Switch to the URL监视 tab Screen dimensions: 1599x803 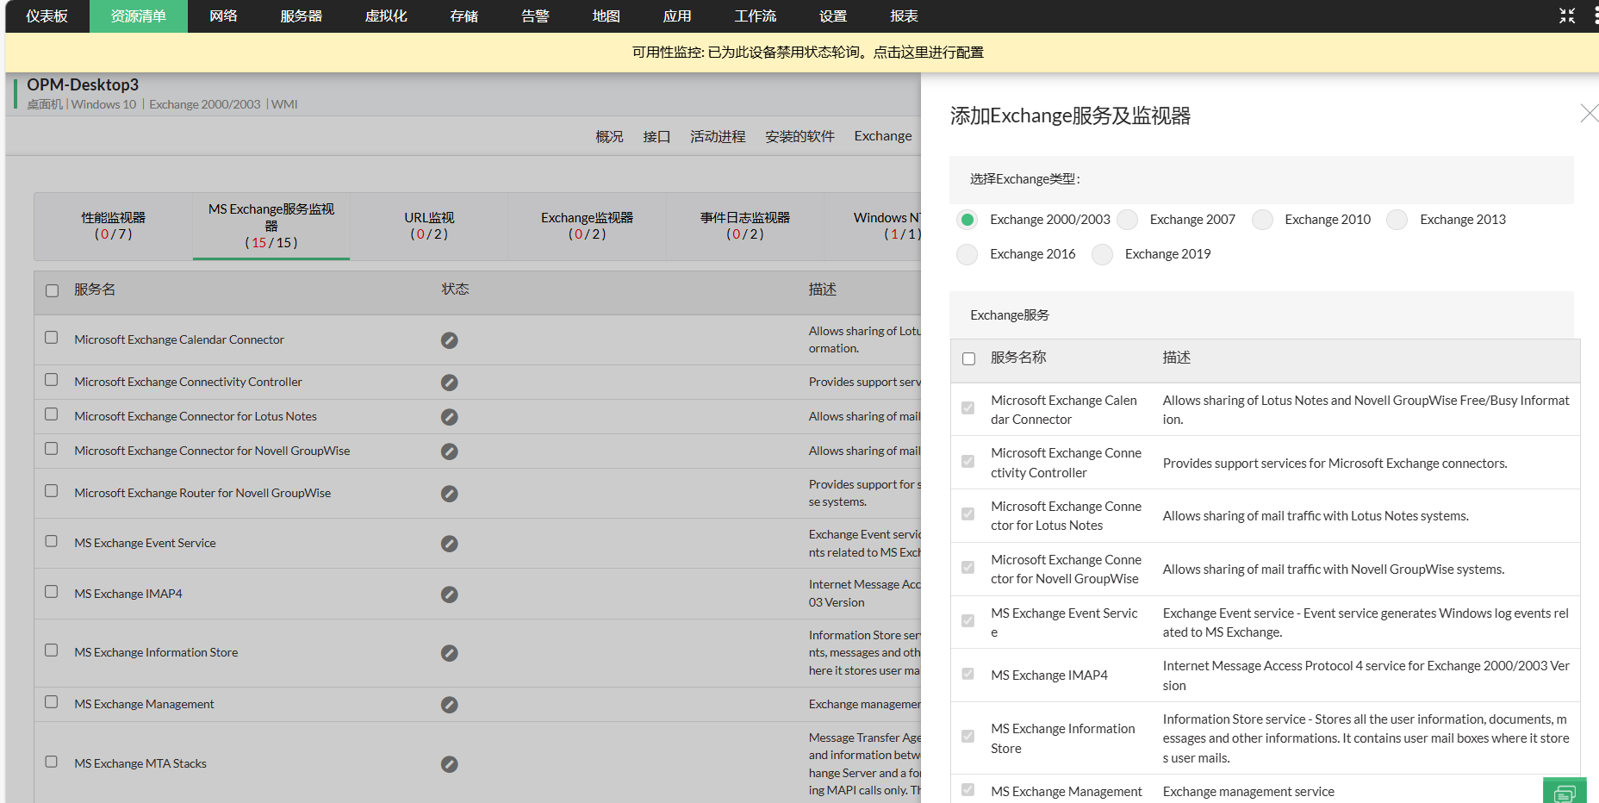pyautogui.click(x=429, y=226)
